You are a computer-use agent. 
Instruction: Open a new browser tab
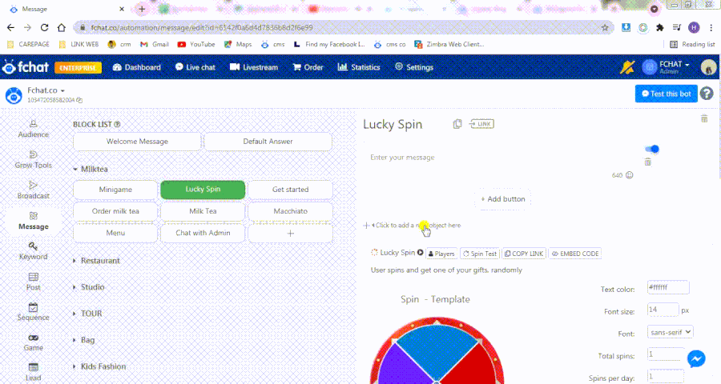[x=142, y=9]
